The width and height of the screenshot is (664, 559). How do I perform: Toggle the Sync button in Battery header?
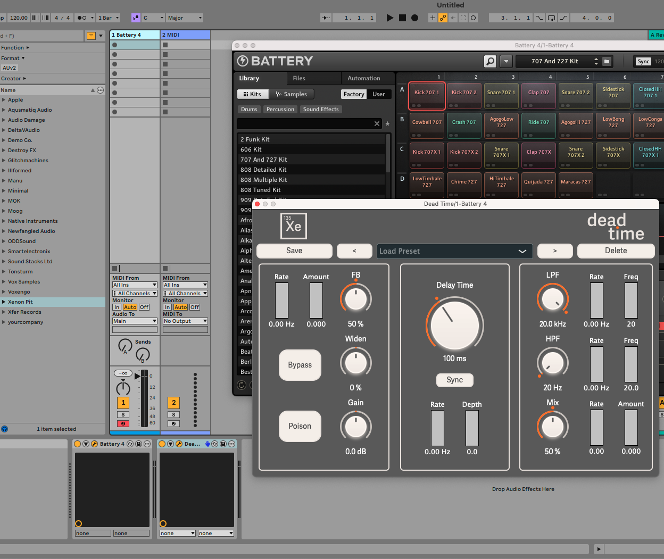click(643, 61)
